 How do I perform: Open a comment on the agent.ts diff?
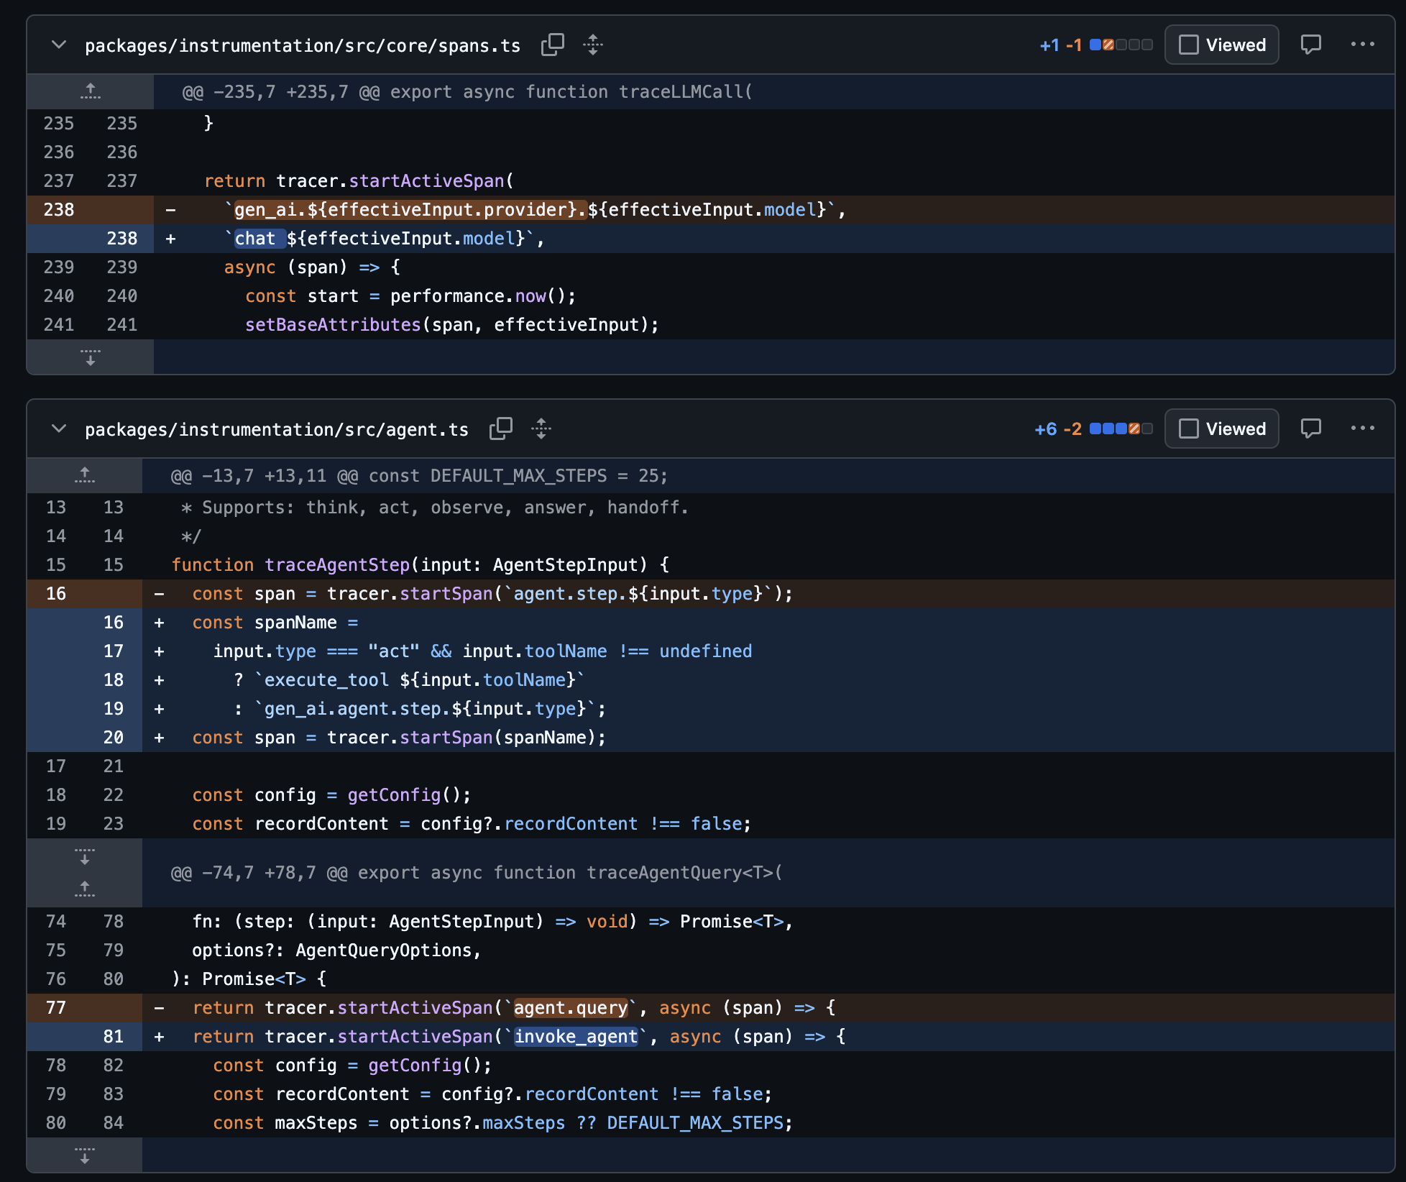click(1311, 428)
